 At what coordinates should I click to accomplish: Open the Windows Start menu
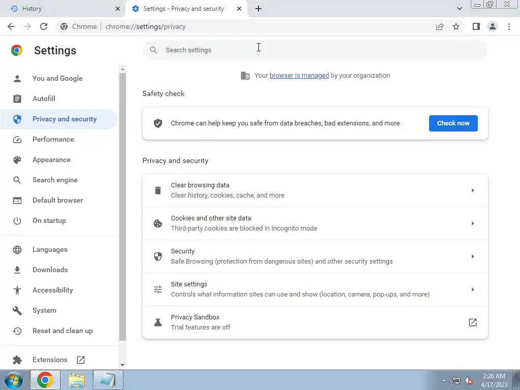[13, 380]
